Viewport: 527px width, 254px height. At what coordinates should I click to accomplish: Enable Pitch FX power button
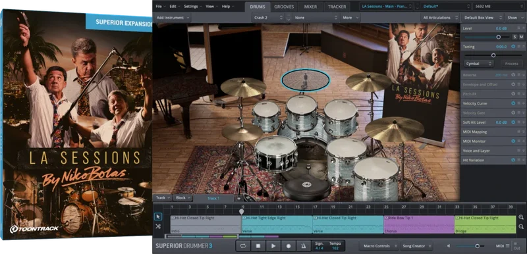coord(513,94)
